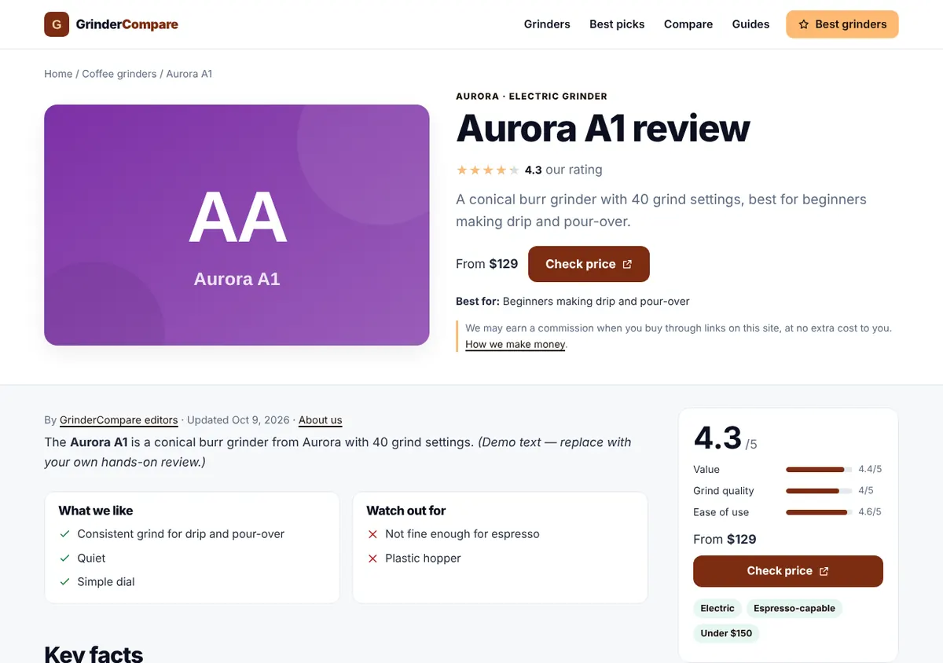Click Best for: Beginners making drip text

point(573,302)
